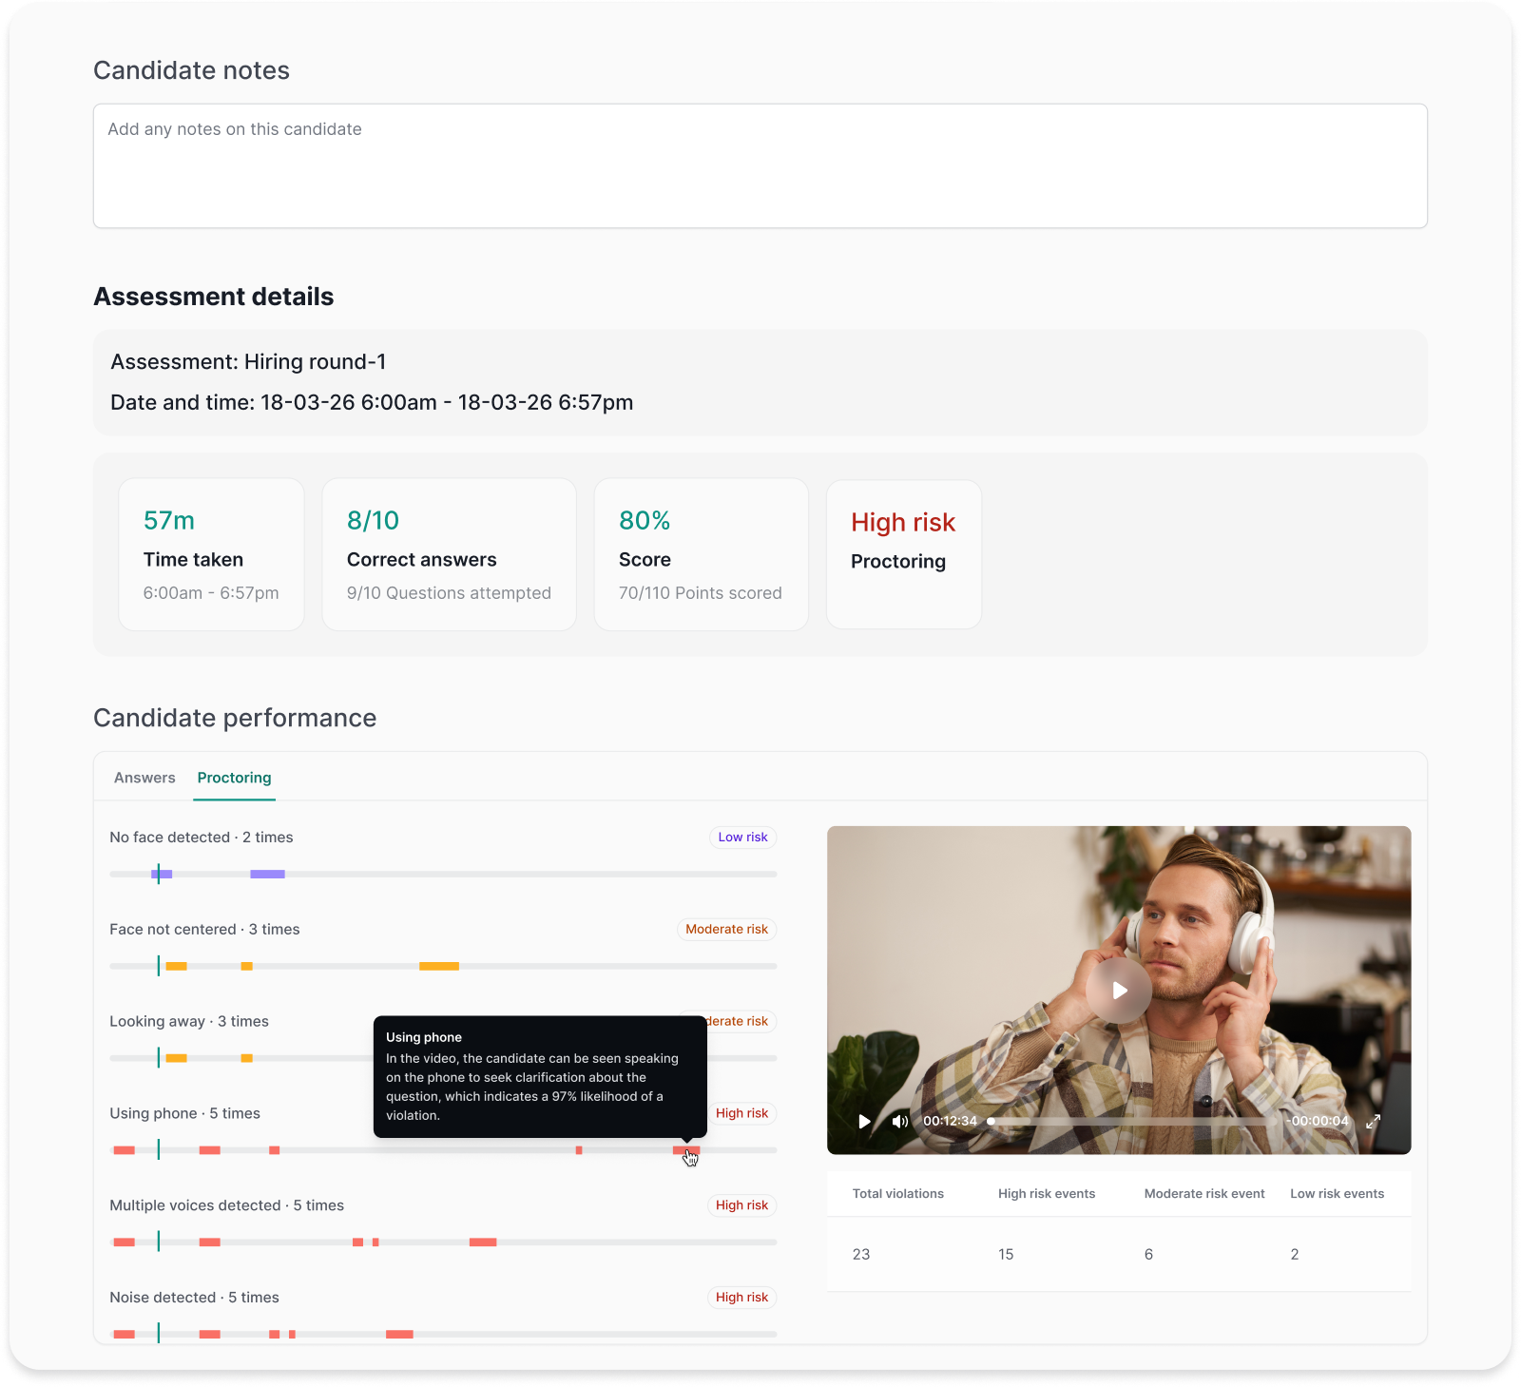
Task: Click the 'High risk' badge for Multiple voices detected
Action: click(741, 1204)
